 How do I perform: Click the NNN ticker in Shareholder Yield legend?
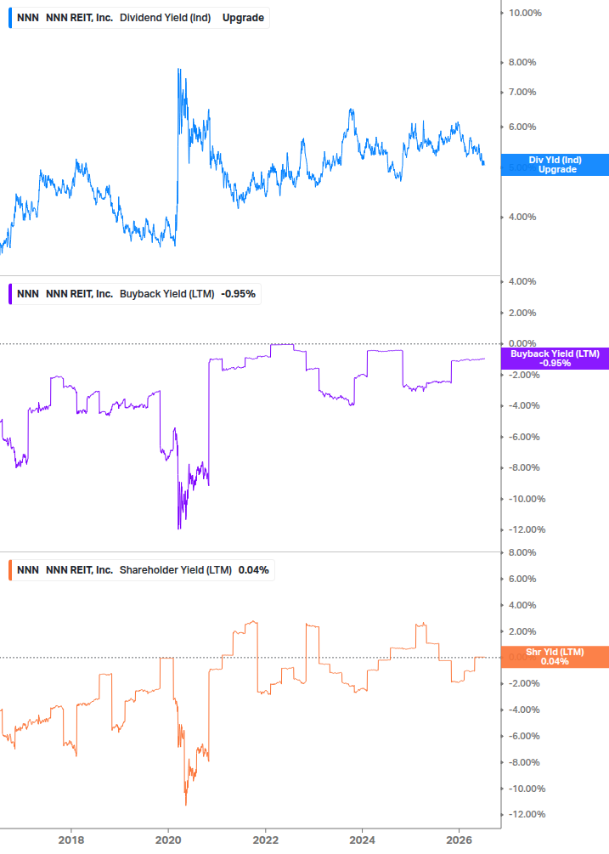pyautogui.click(x=28, y=569)
